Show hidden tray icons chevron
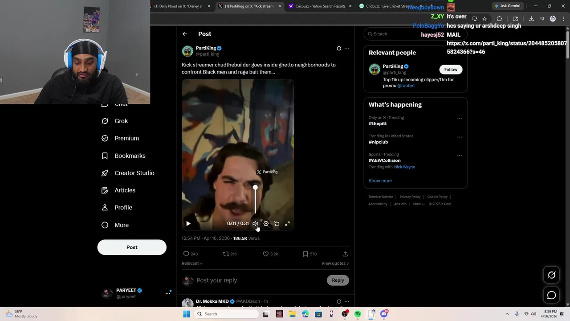This screenshot has height=321, width=570. pos(507,314)
